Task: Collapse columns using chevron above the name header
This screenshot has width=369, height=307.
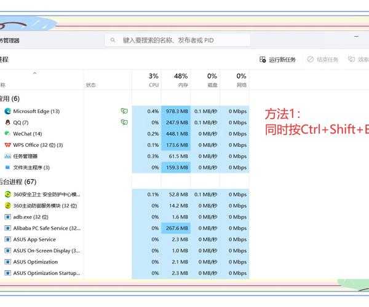Action: click(x=34, y=74)
